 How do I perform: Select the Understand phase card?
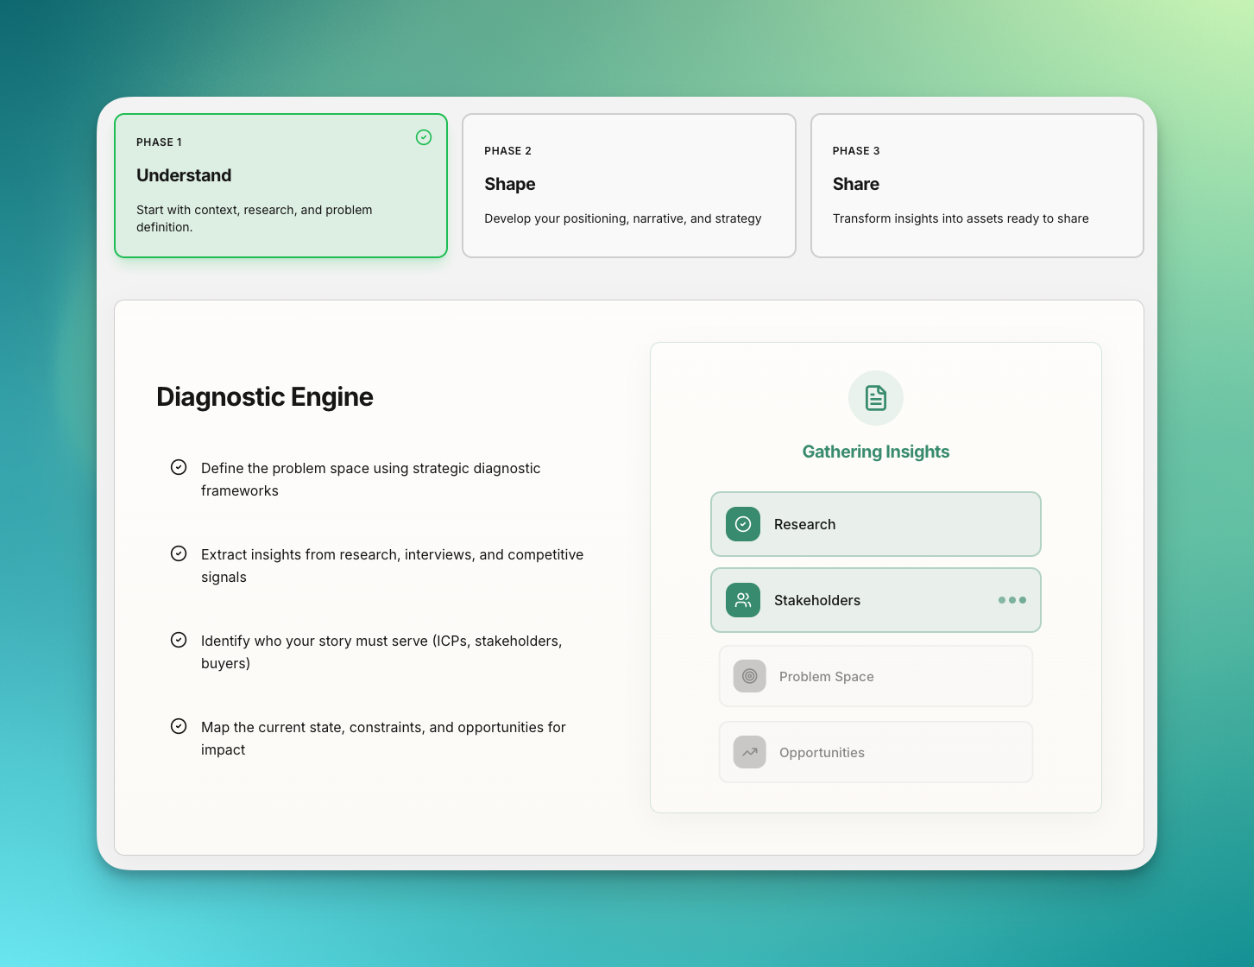280,185
